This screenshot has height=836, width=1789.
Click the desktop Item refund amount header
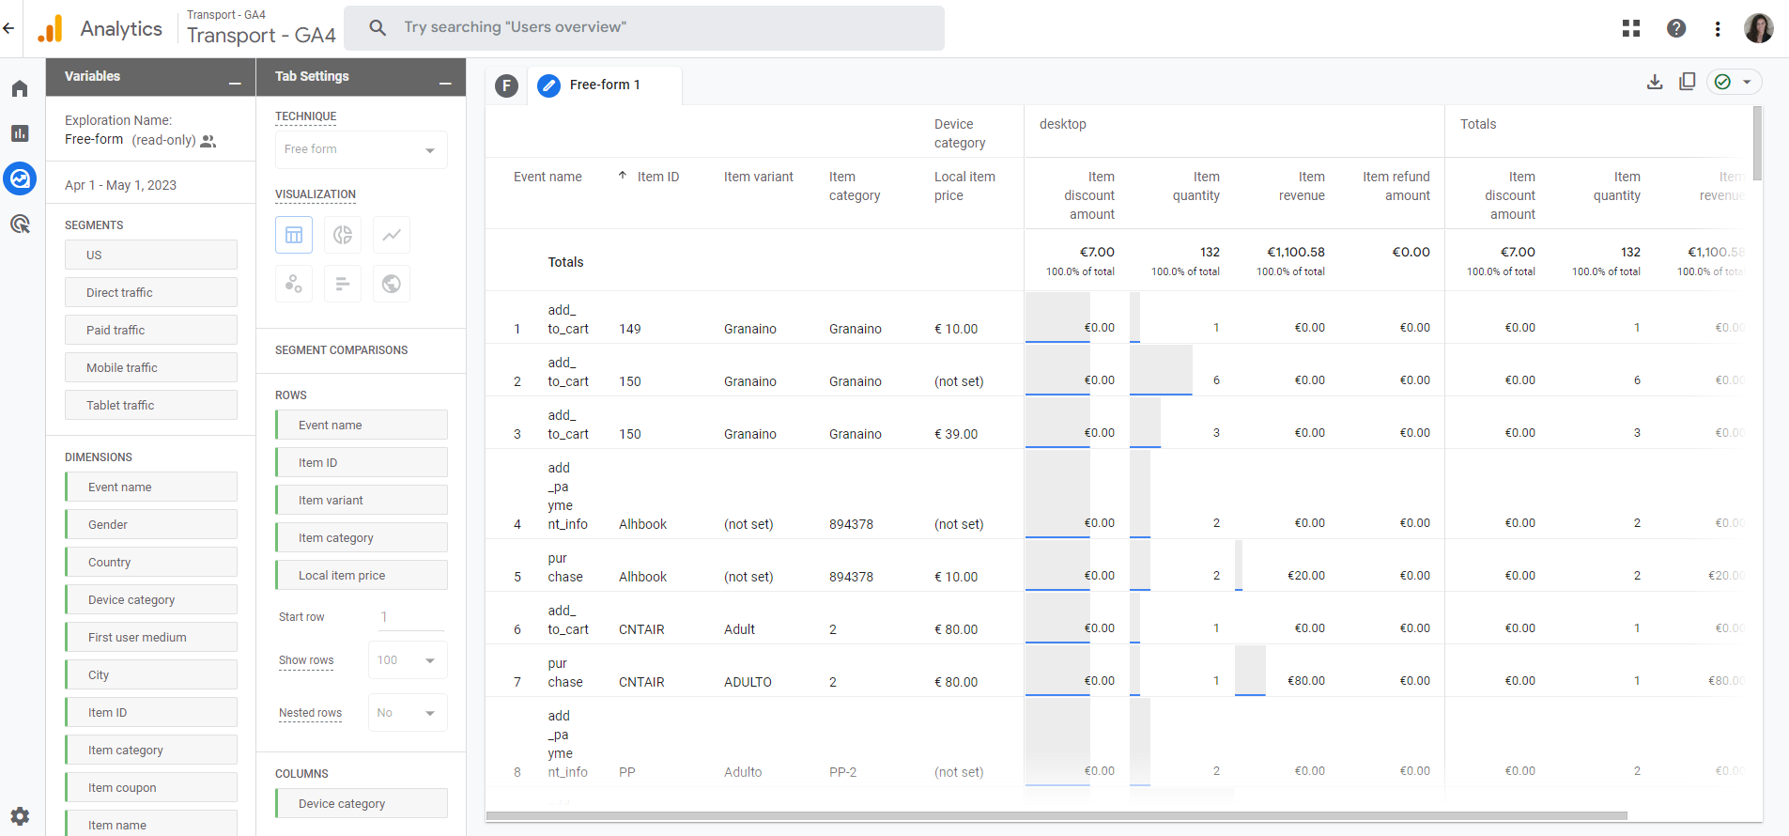pos(1396,186)
